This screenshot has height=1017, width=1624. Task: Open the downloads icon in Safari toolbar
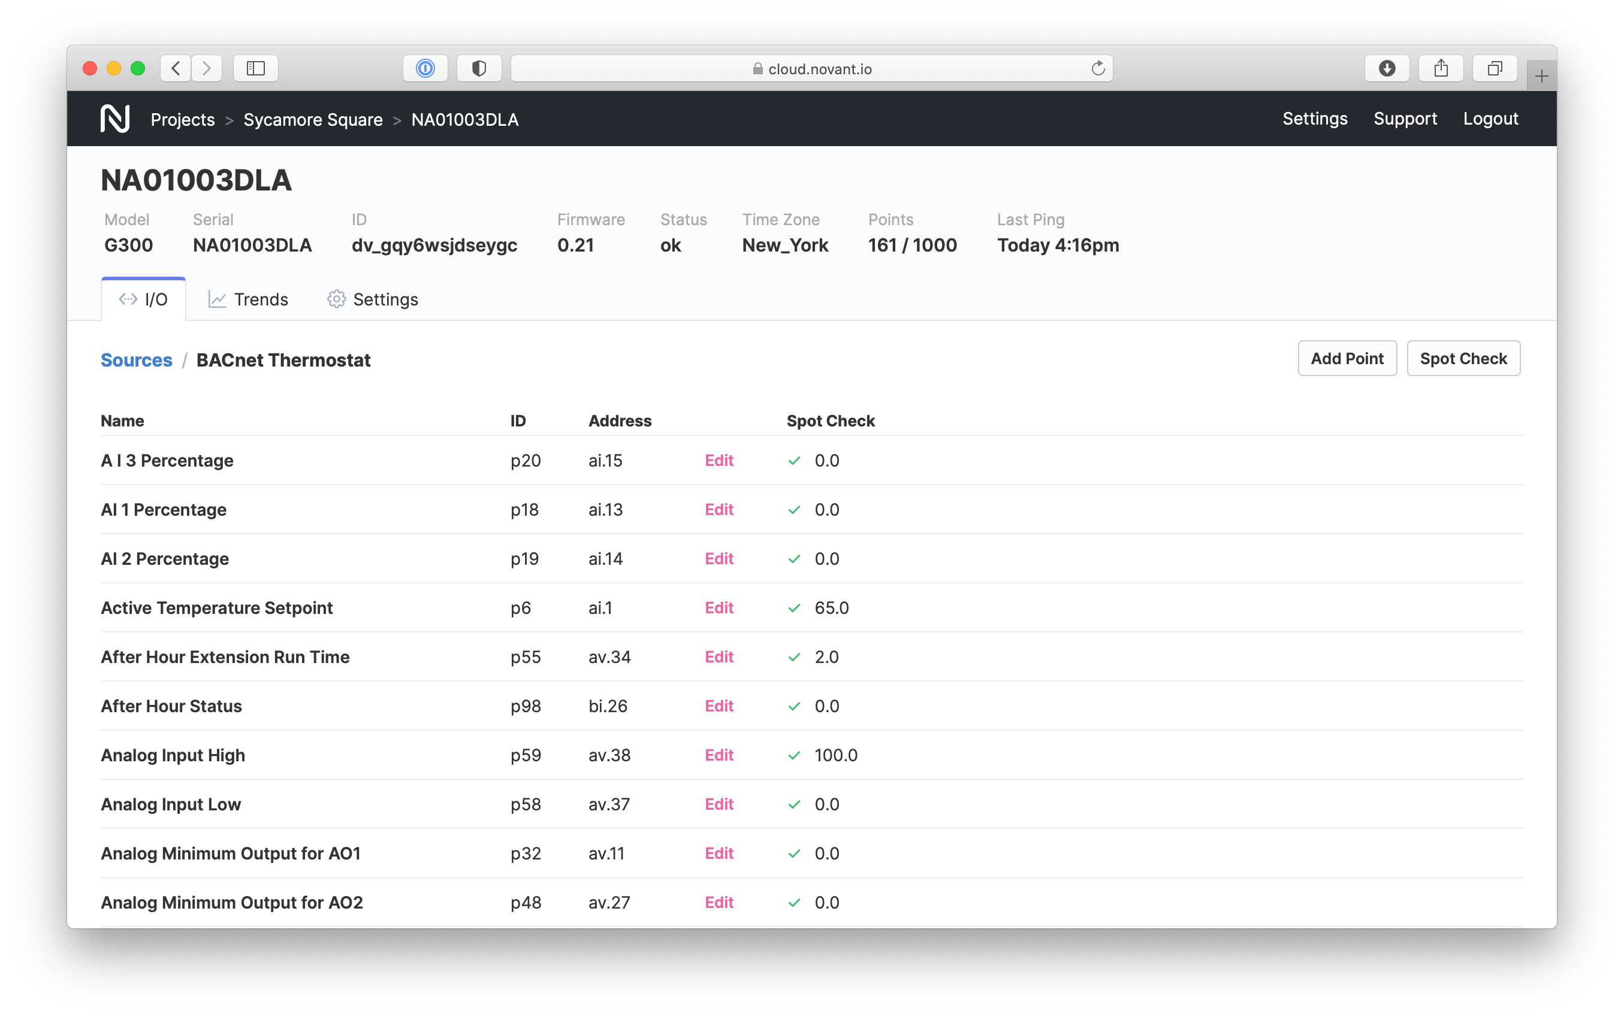(x=1387, y=69)
